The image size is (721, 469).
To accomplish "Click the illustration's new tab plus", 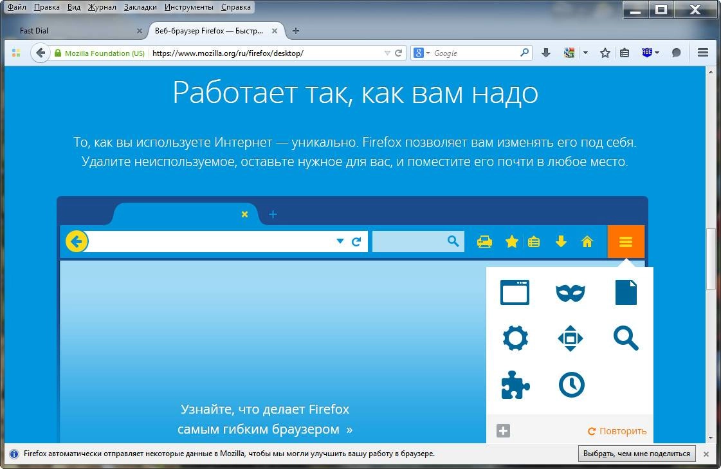I will tap(273, 214).
